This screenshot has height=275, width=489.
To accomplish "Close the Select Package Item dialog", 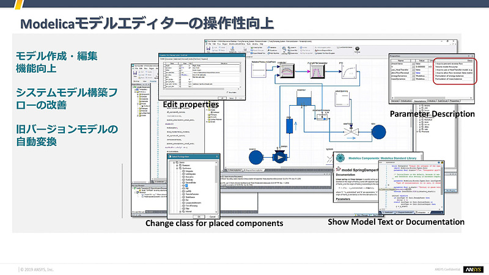I will [217, 156].
